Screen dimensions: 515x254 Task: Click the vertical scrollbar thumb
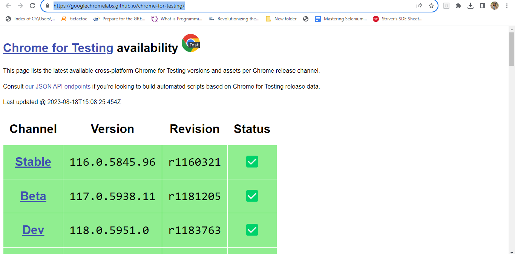[512, 49]
